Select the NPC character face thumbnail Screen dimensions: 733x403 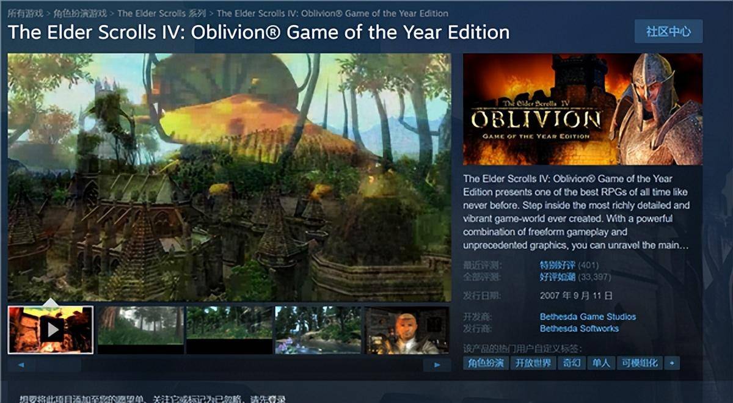(x=407, y=330)
